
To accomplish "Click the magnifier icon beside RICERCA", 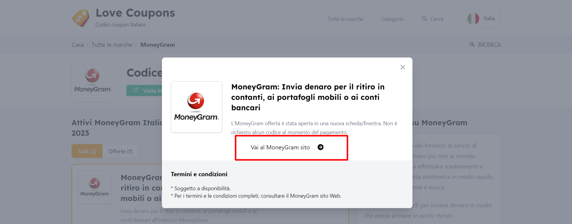I will tap(472, 44).
